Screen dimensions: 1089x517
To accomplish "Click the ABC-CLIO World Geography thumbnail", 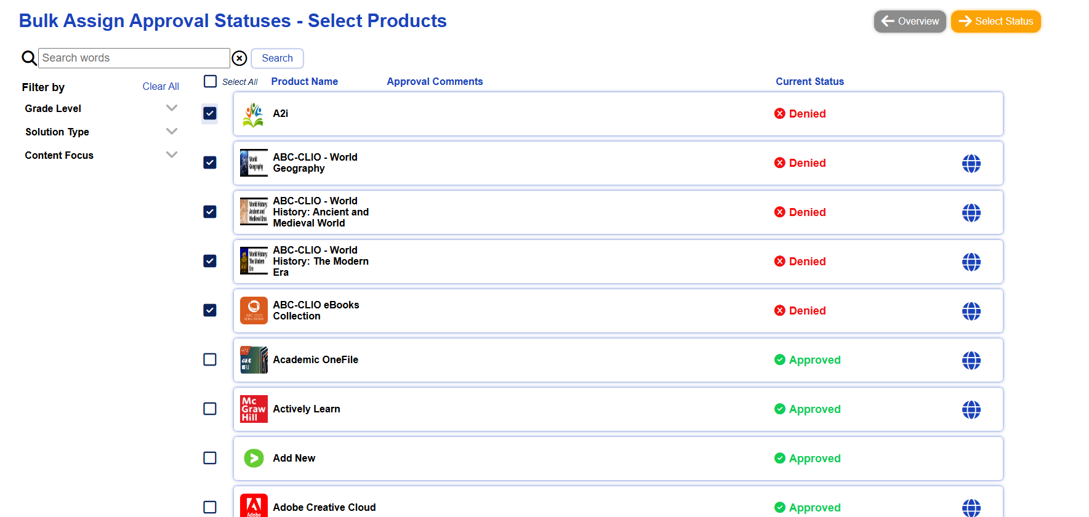I will 254,162.
